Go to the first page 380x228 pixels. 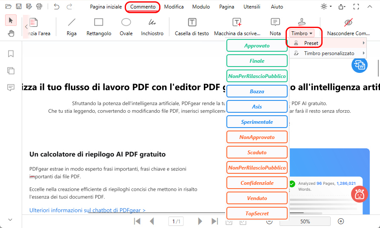(x=137, y=221)
